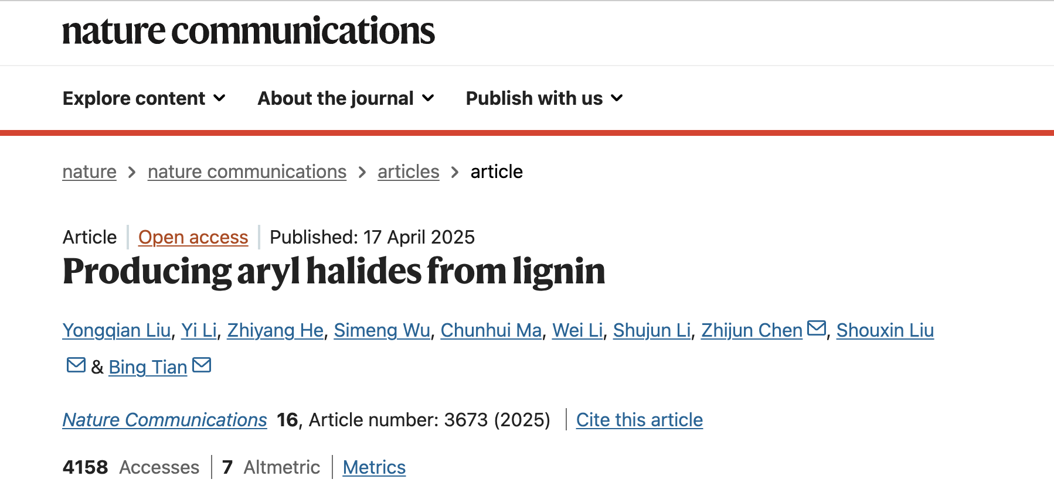Expand the Publish with us menu
Viewport: 1054px width, 486px height.
pos(544,98)
